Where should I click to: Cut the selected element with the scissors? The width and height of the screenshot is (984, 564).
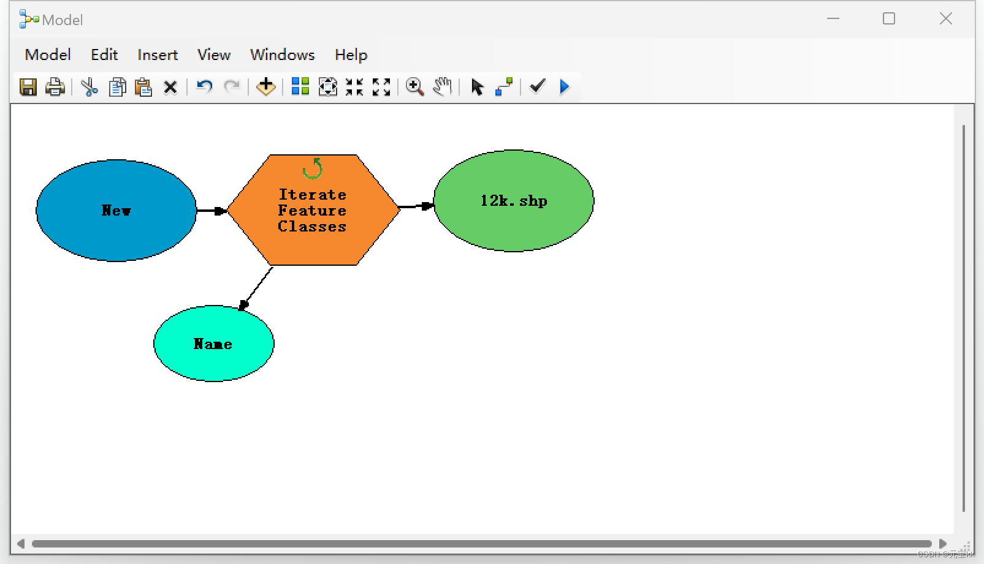90,87
